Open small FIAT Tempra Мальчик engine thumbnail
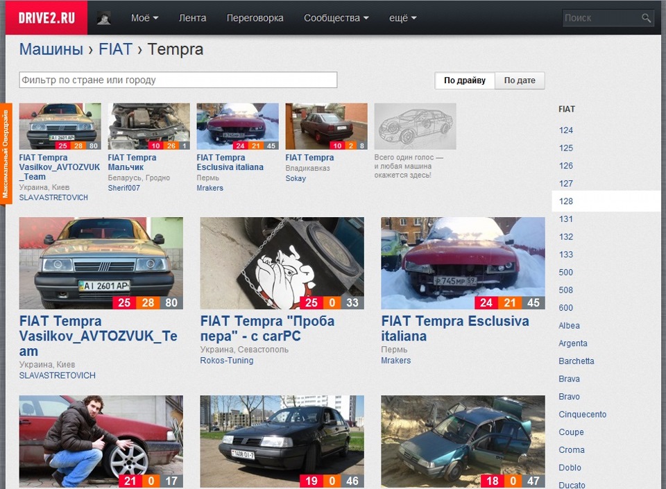The width and height of the screenshot is (666, 489). coord(148,126)
